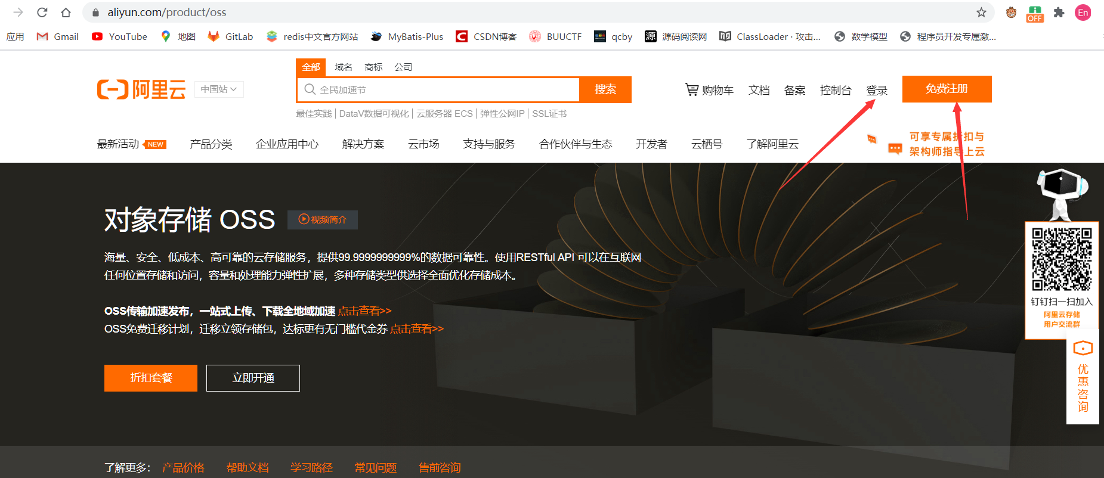This screenshot has height=478, width=1104.
Task: Open the 产品分类 menu
Action: 211,144
